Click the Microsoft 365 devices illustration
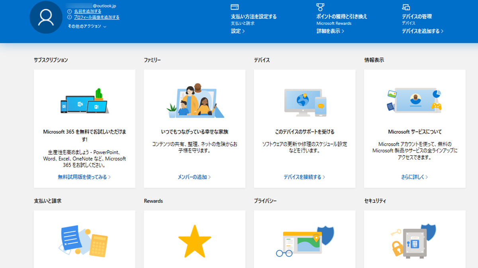The height and width of the screenshot is (268, 478). [x=84, y=102]
